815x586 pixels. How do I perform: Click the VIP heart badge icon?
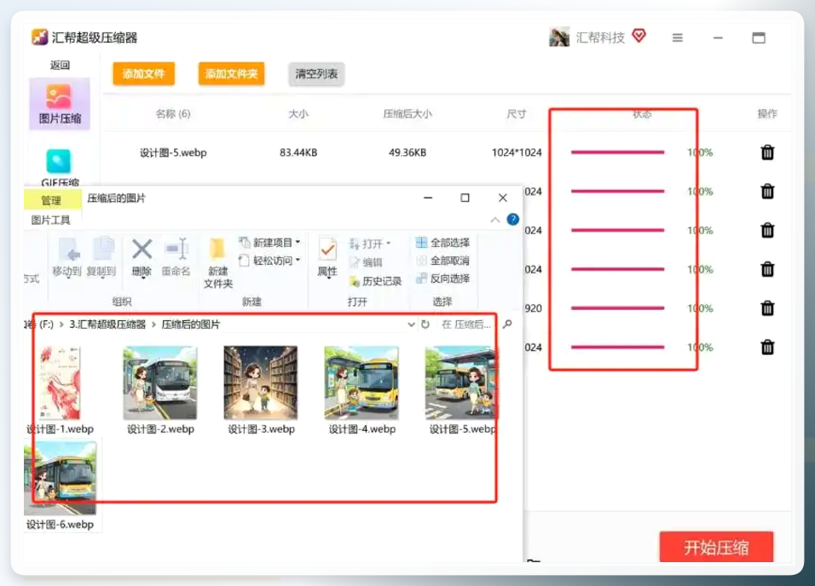coord(639,36)
